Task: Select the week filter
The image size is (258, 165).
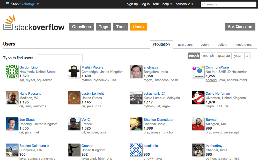Action: click(194, 56)
